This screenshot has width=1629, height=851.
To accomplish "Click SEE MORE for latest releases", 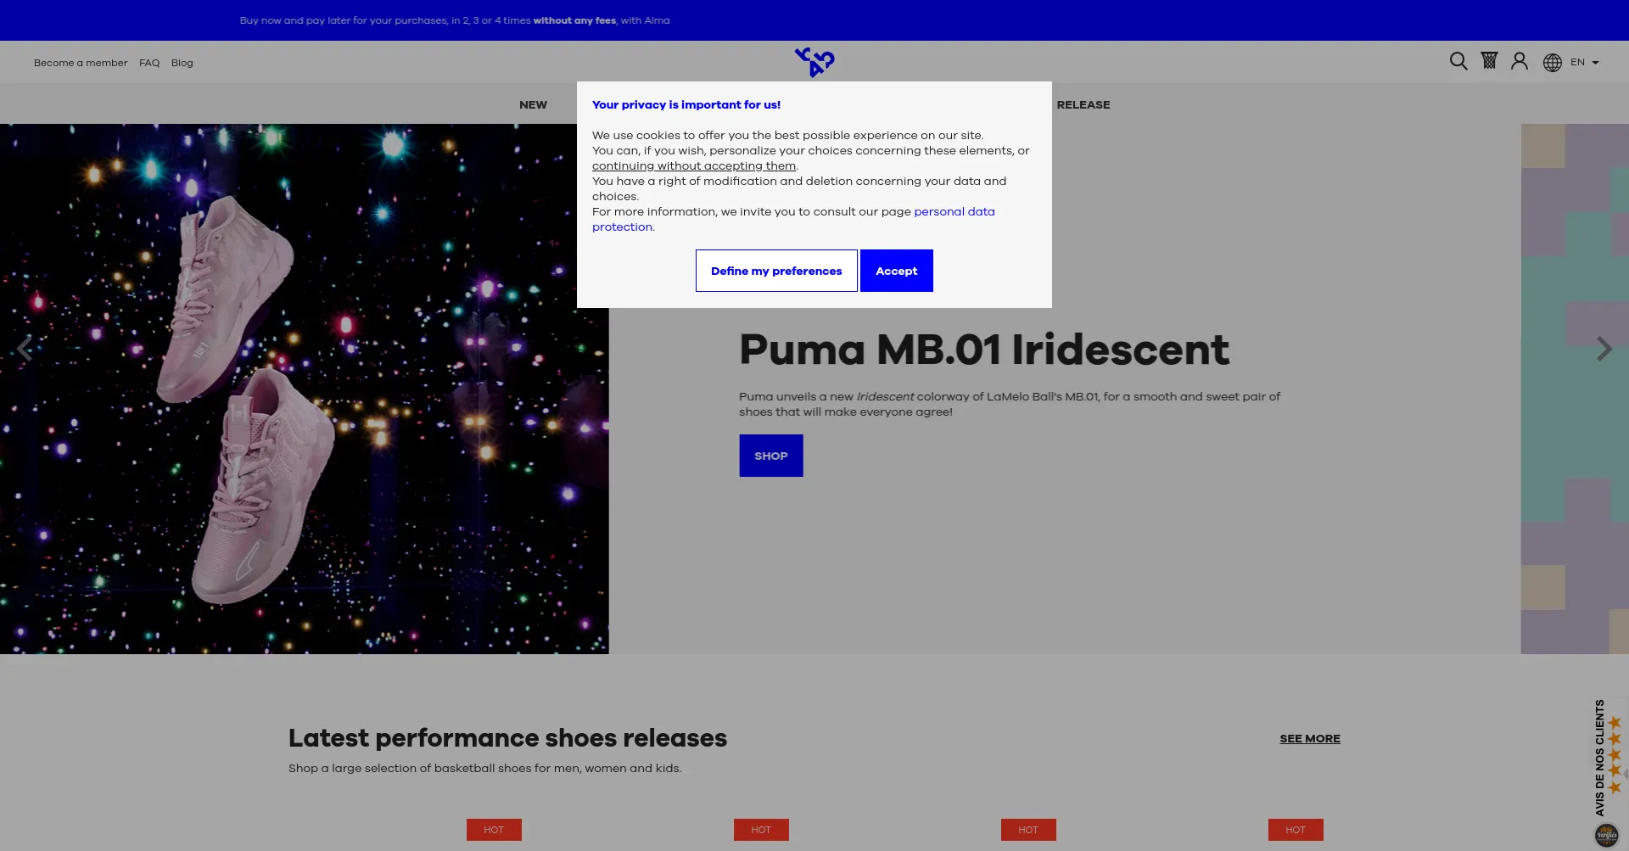I will (x=1310, y=738).
